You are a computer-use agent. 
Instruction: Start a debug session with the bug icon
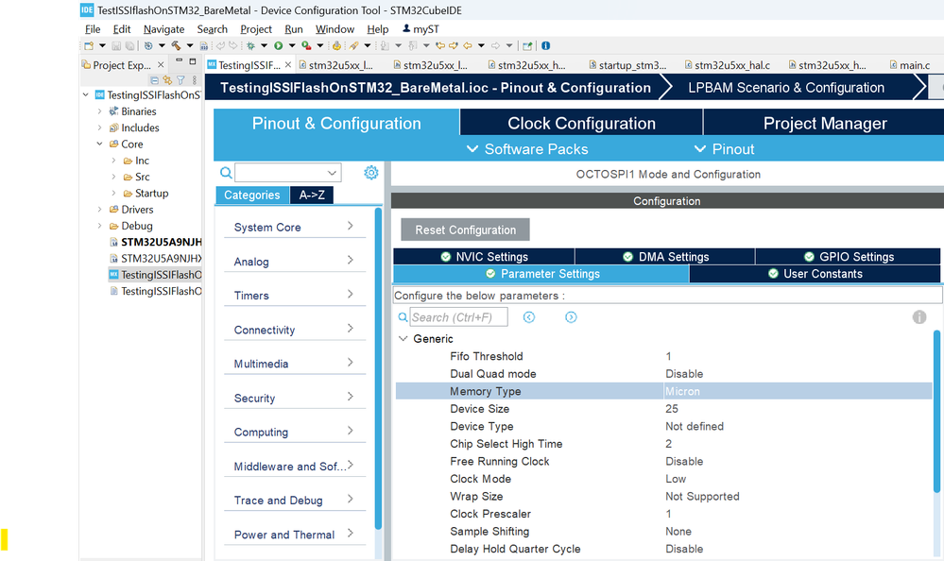(x=250, y=45)
